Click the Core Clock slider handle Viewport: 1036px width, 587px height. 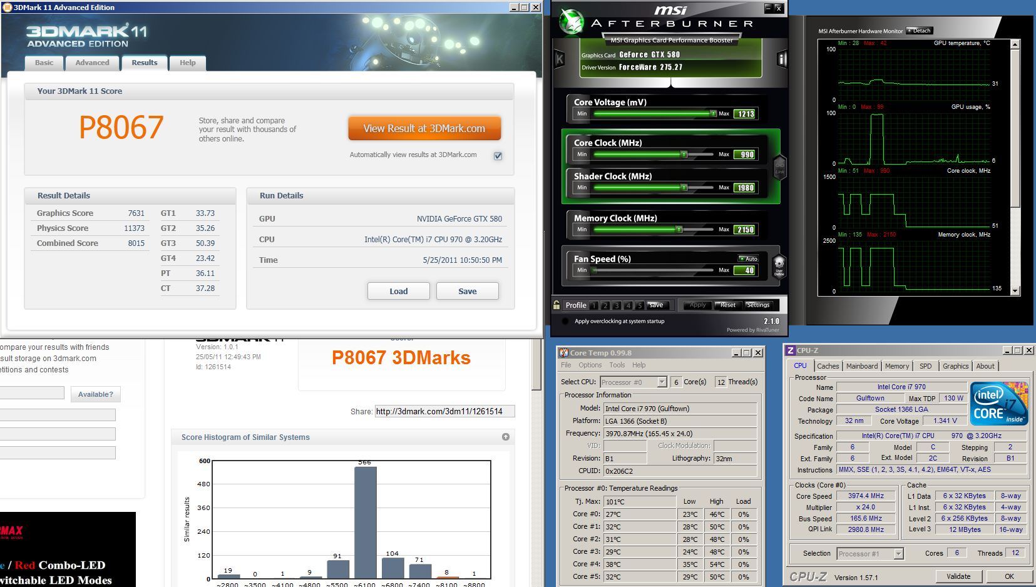coord(684,154)
